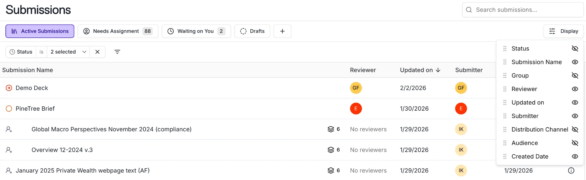Show the Status column
This screenshot has width=586, height=180.
tap(575, 48)
